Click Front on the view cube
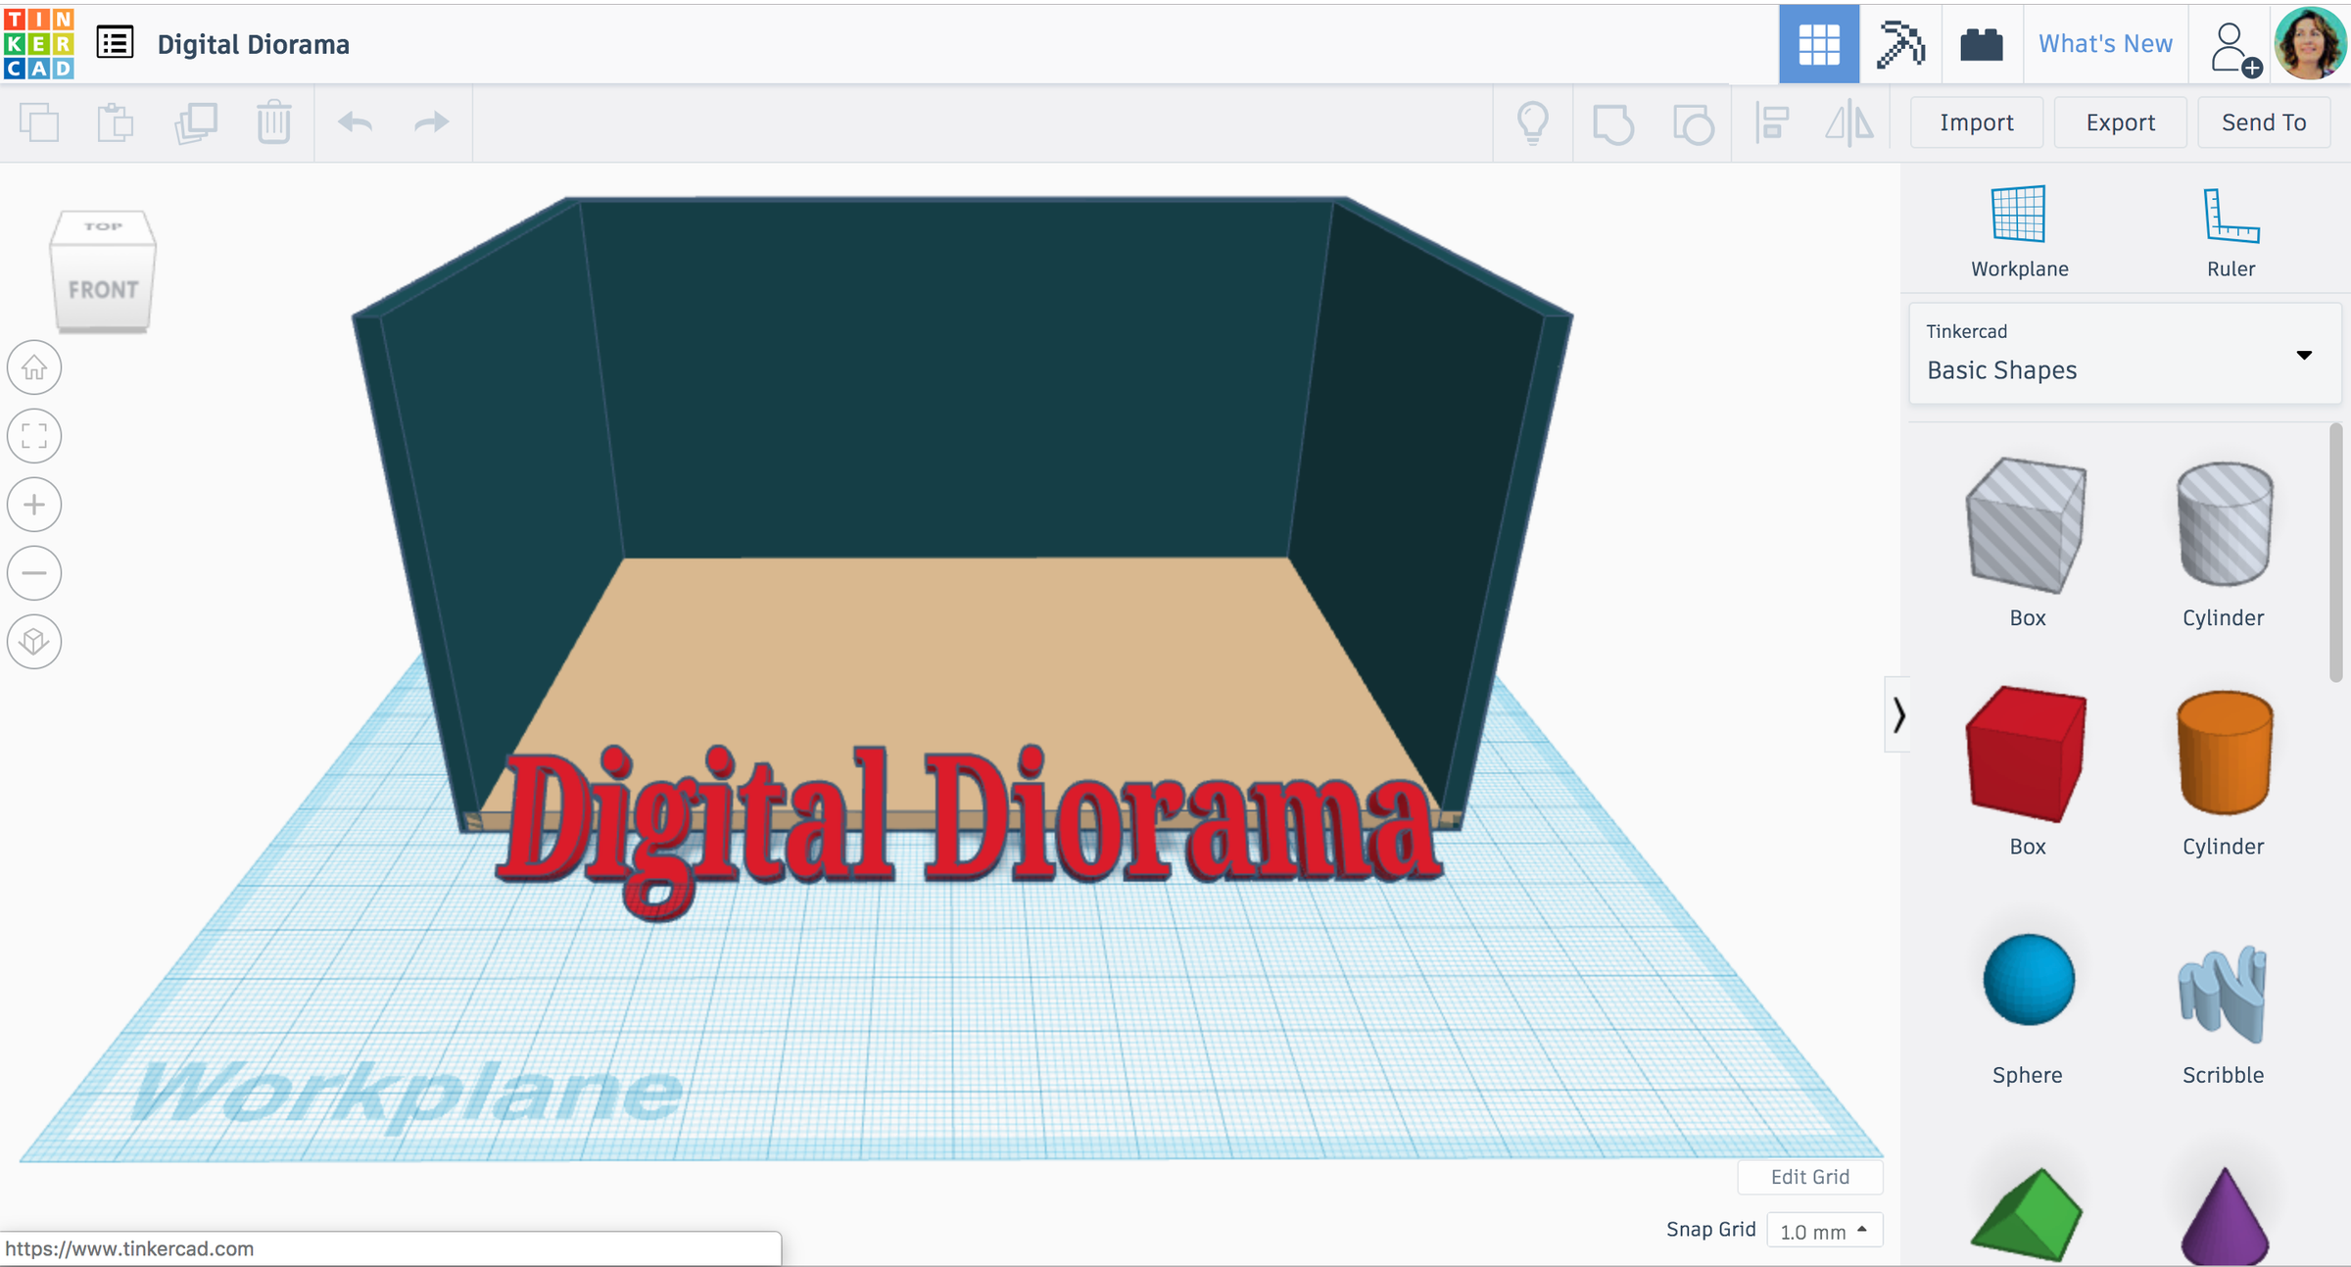The image size is (2351, 1267). (102, 289)
